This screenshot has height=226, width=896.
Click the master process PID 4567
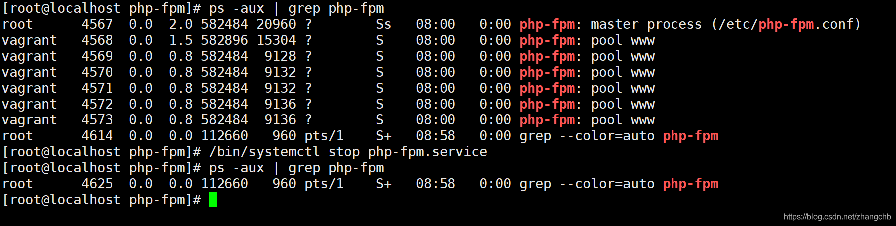pyautogui.click(x=97, y=24)
